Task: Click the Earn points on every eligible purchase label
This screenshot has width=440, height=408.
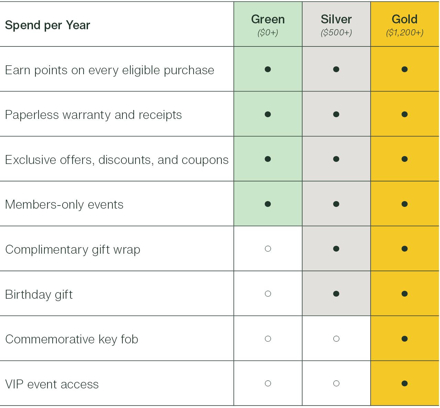Action: [110, 70]
